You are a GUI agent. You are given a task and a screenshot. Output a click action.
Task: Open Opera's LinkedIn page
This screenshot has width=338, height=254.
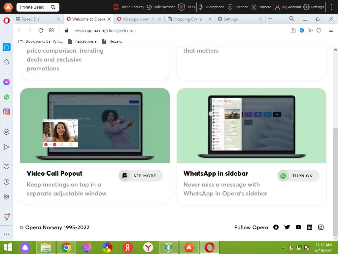310,227
